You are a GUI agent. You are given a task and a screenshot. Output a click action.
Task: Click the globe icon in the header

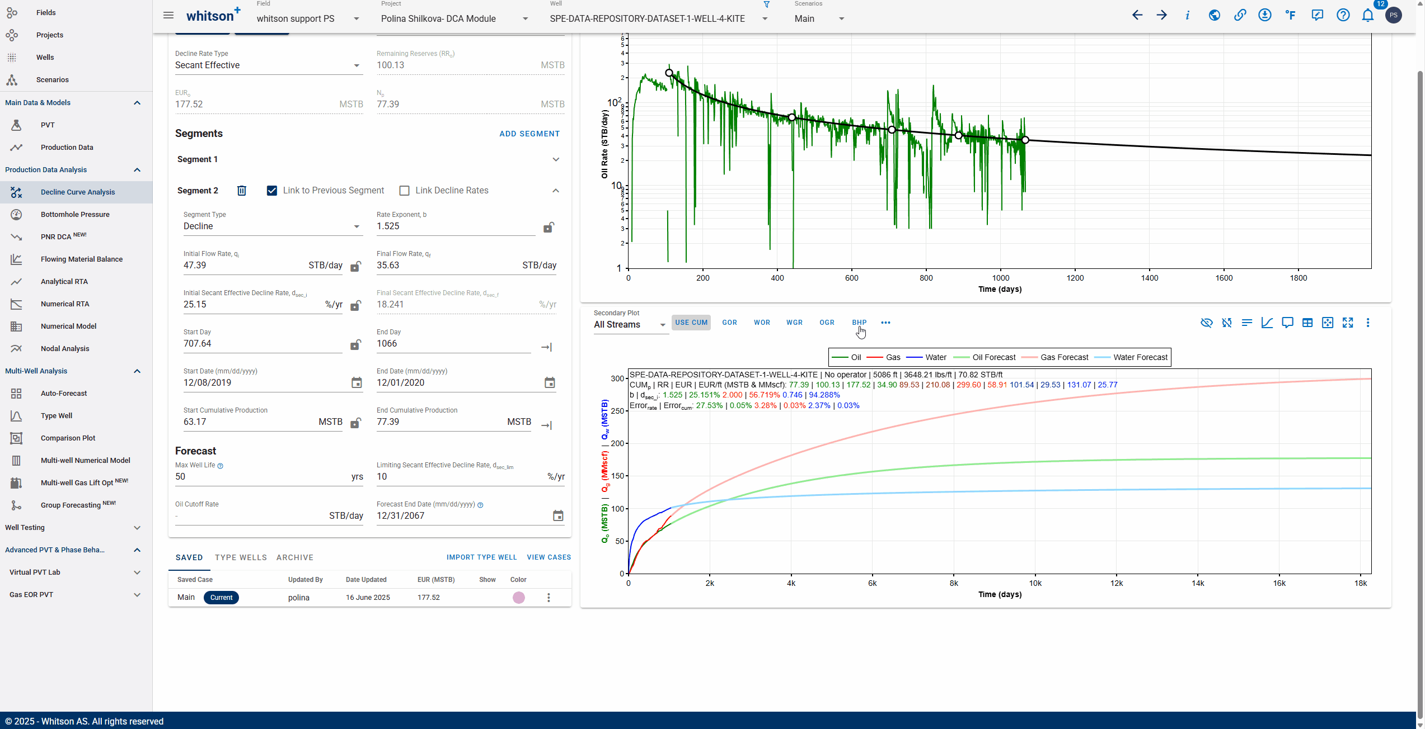(1214, 15)
